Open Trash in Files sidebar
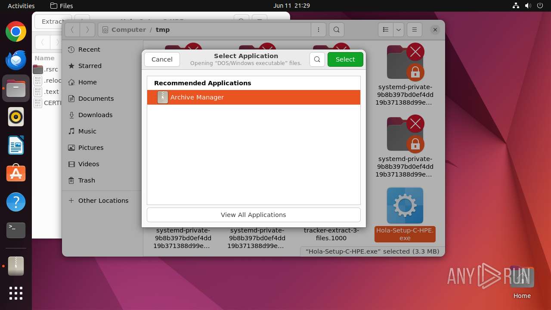The image size is (551, 310). coord(102,180)
